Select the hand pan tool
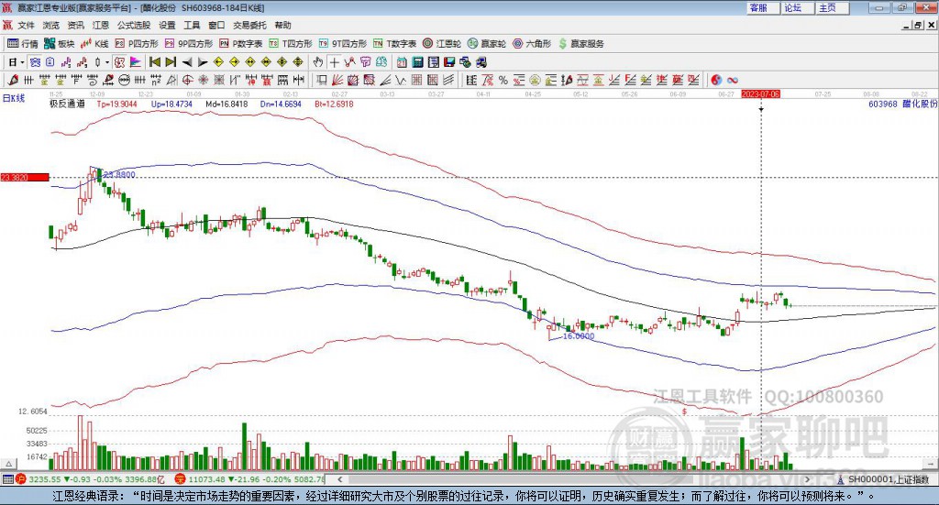 (318, 62)
